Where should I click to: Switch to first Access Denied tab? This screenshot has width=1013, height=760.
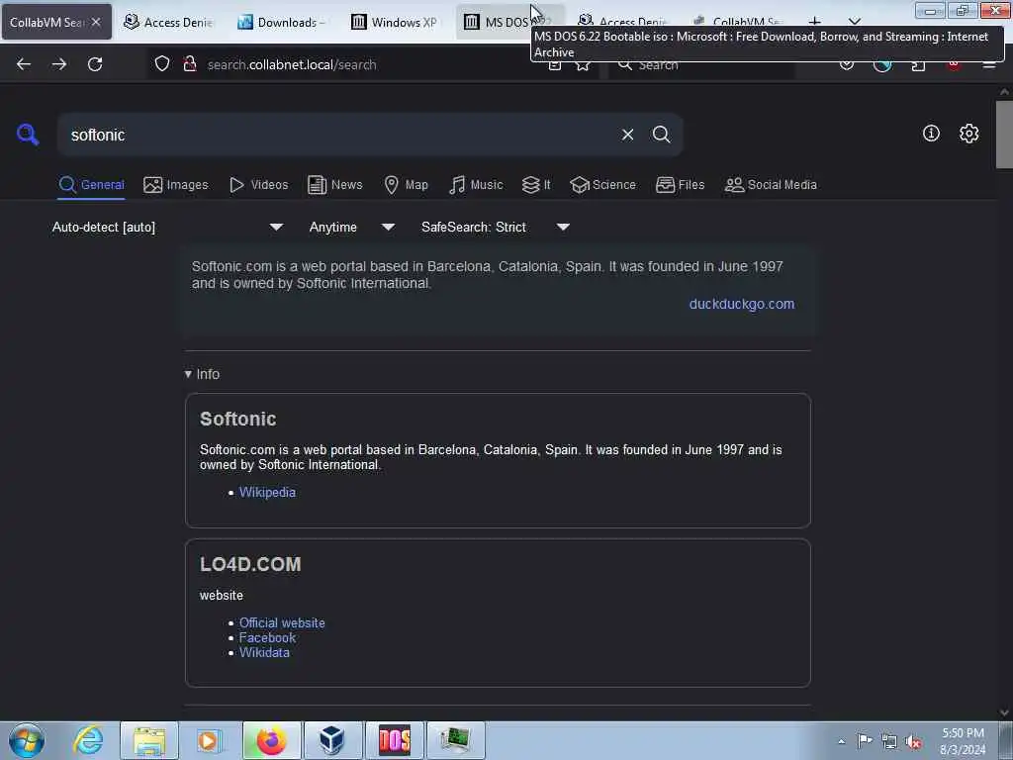[x=168, y=22]
